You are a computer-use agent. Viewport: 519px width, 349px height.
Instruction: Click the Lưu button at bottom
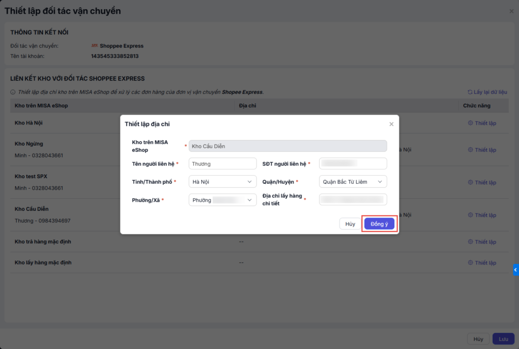coord(503,339)
